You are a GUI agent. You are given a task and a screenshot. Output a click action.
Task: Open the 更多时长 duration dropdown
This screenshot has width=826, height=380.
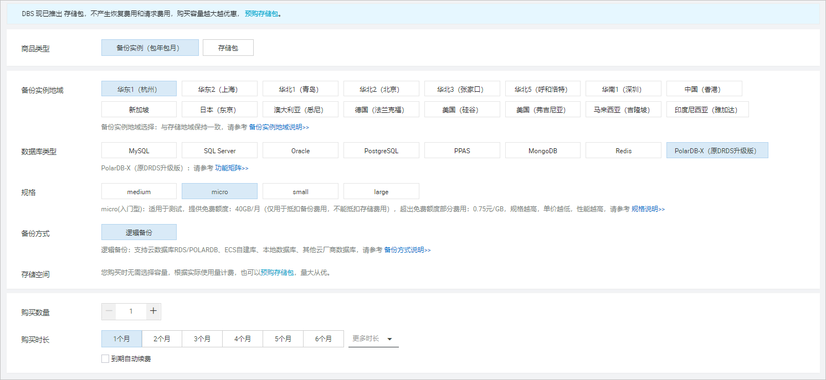coord(373,339)
